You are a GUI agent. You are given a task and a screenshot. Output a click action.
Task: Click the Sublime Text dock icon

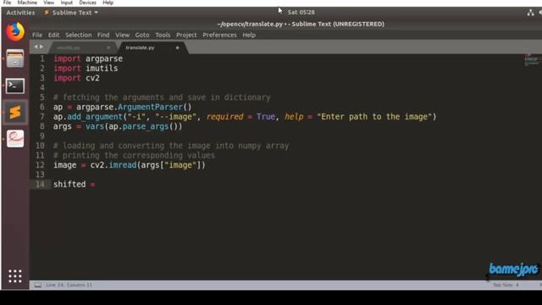click(15, 112)
